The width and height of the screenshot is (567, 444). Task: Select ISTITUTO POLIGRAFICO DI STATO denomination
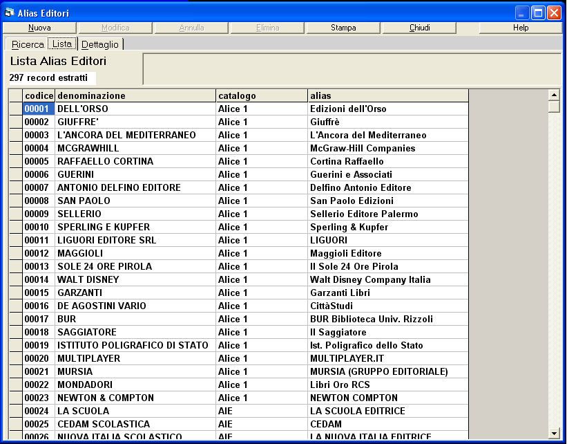click(135, 345)
